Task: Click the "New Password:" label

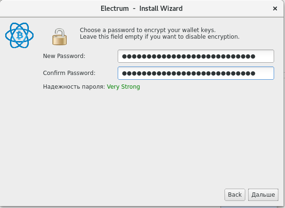Action: [64, 57]
